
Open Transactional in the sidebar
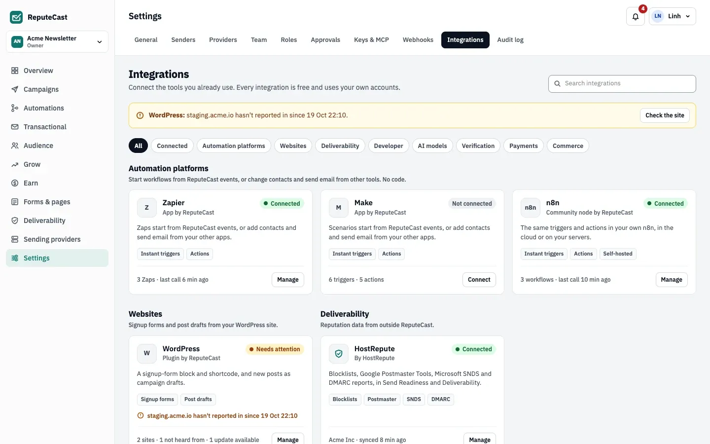[57, 127]
